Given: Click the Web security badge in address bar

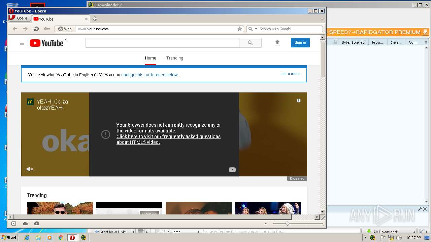Looking at the screenshot, I should pyautogui.click(x=65, y=29).
